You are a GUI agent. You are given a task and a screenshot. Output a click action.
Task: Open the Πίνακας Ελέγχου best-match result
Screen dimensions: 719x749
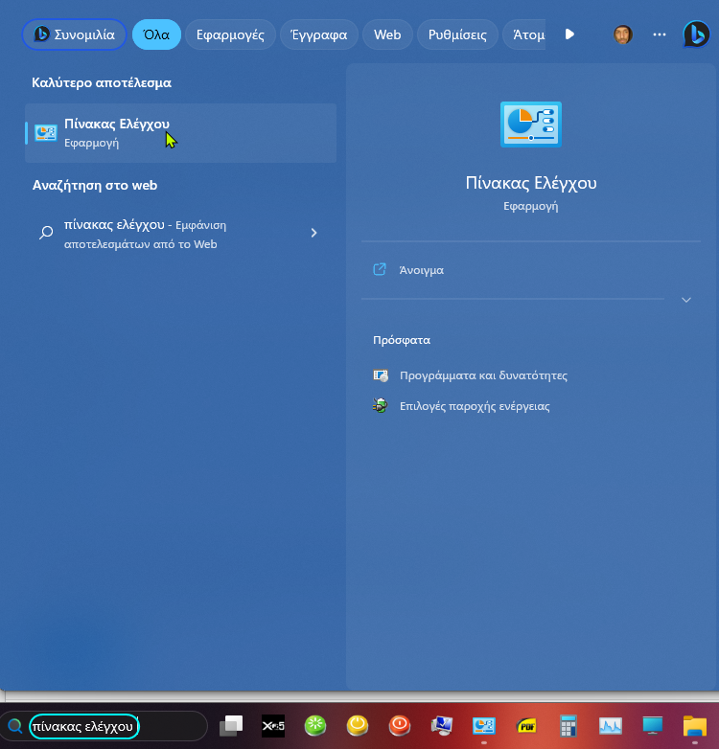tap(180, 133)
